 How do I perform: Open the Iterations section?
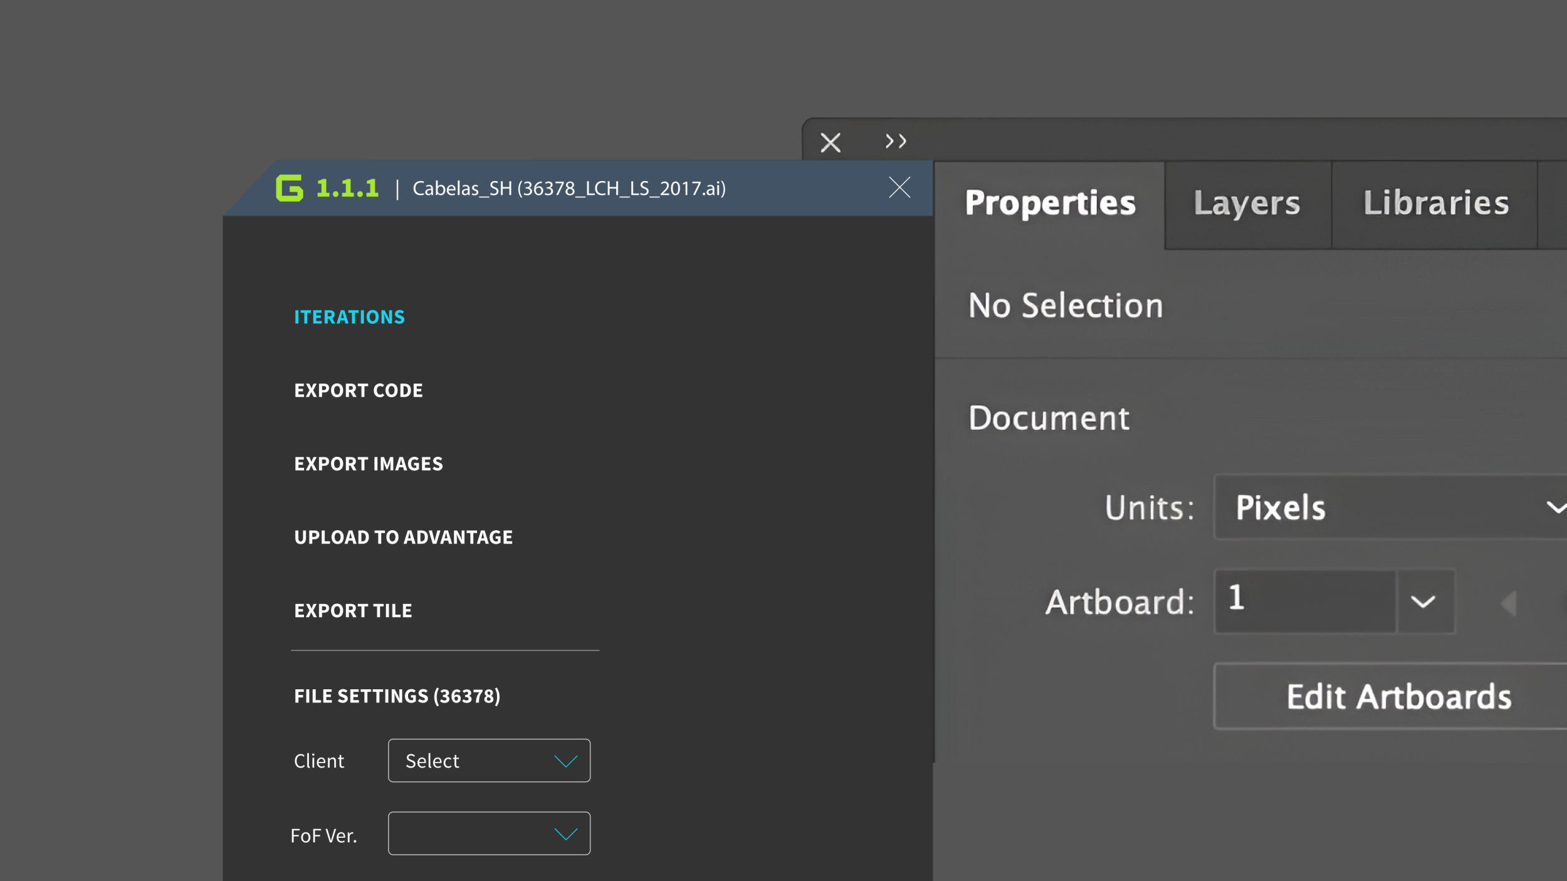pyautogui.click(x=349, y=318)
